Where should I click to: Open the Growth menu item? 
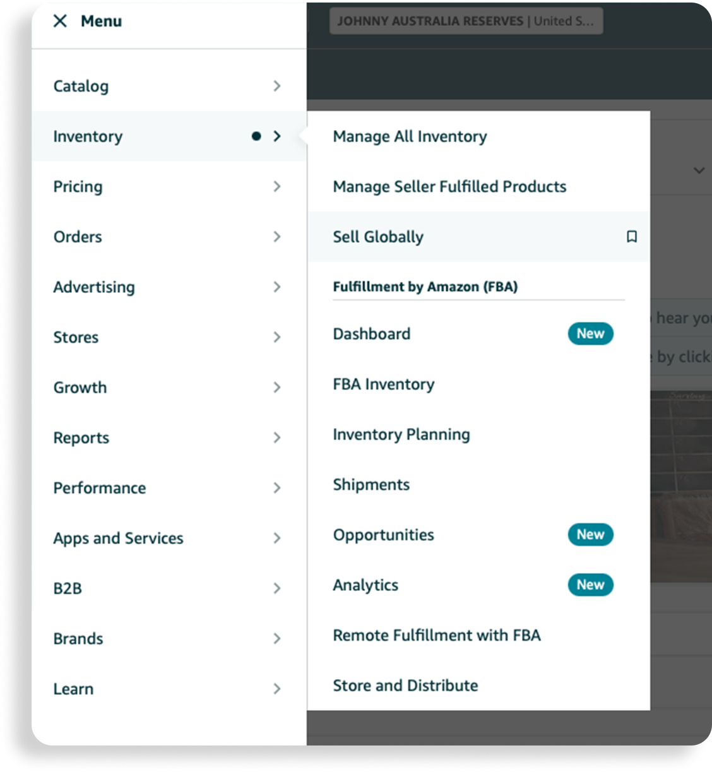click(169, 387)
